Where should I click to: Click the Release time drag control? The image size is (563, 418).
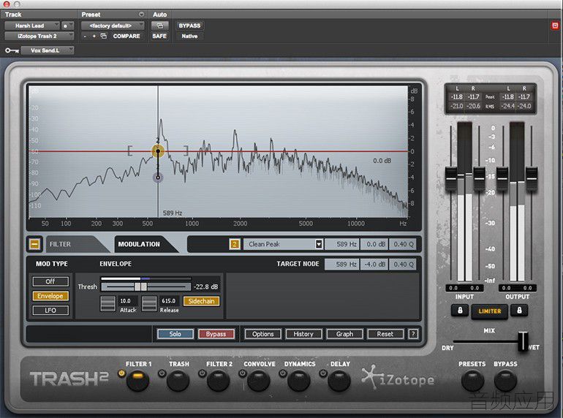click(149, 303)
